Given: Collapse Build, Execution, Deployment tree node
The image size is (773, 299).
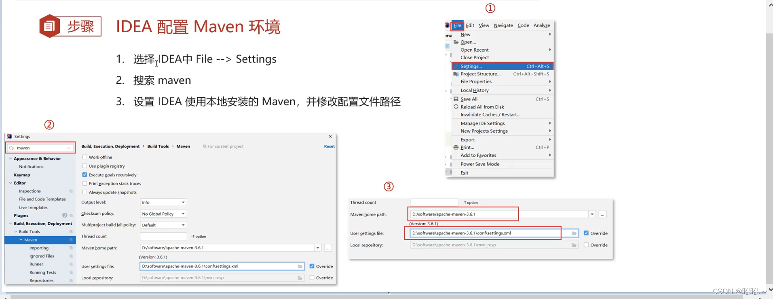Looking at the screenshot, I should (11, 224).
